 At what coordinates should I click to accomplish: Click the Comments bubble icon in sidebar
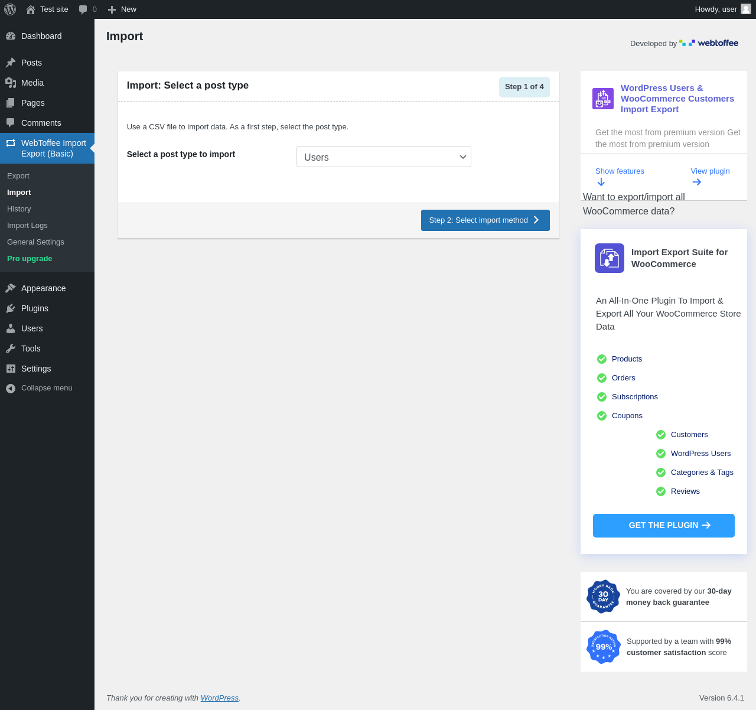[x=11, y=123]
